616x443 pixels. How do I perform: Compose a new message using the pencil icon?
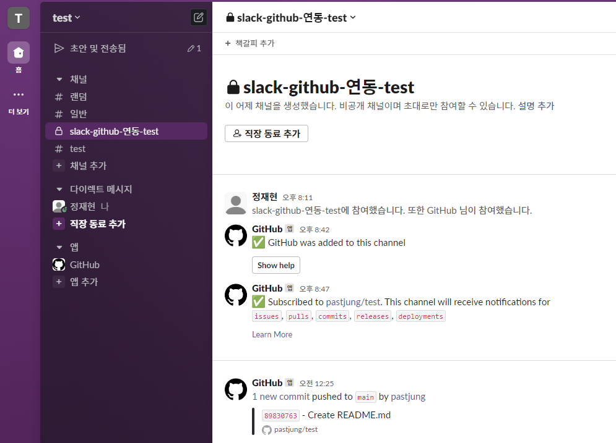tap(198, 17)
